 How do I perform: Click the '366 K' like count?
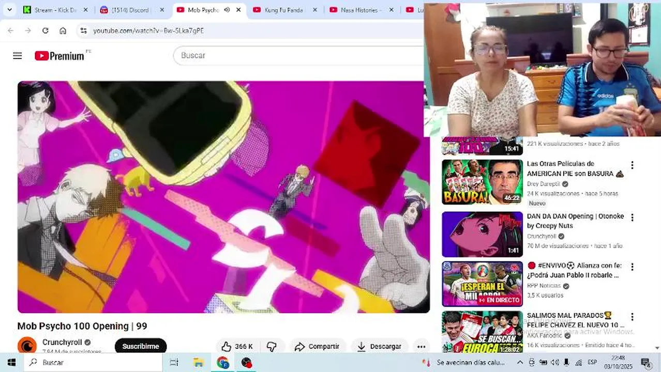244,347
